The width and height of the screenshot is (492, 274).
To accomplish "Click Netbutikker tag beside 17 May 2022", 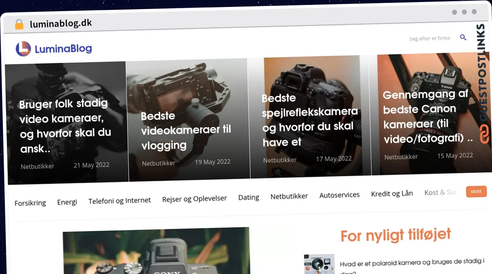I will pos(280,160).
